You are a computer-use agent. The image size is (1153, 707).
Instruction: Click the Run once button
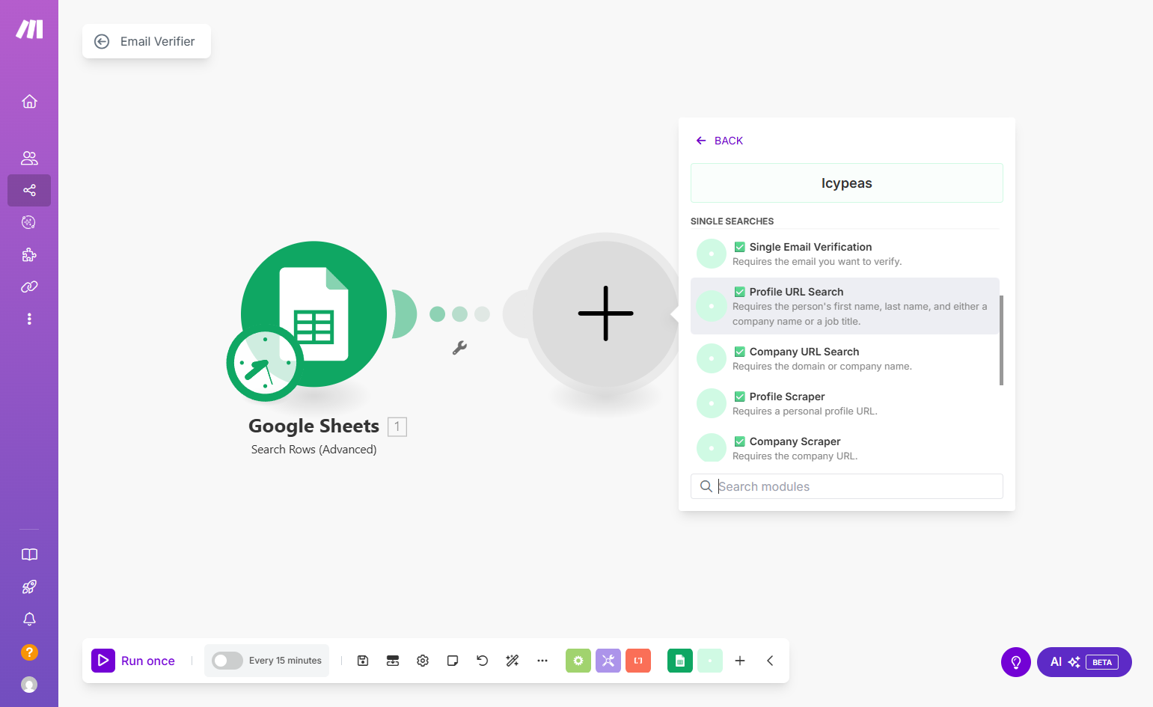(133, 661)
